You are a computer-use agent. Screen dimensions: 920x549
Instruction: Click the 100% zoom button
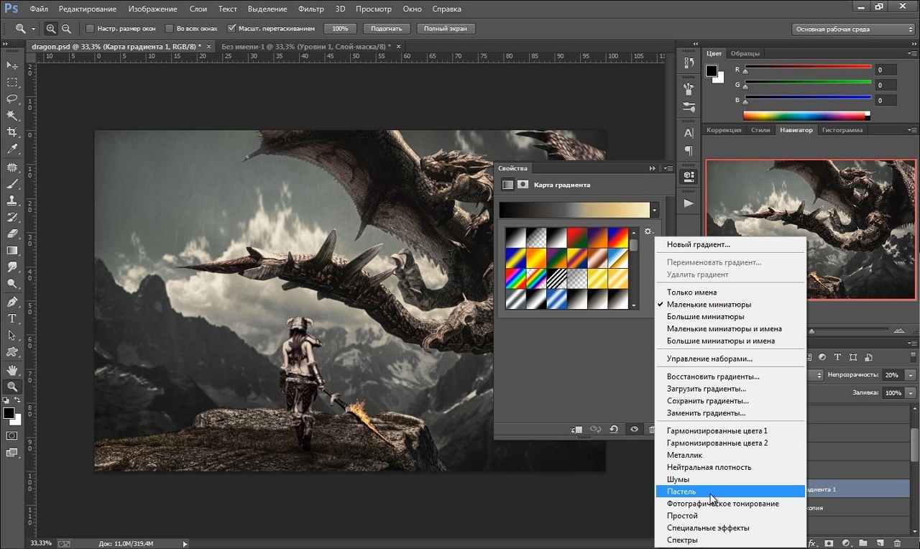coord(340,29)
